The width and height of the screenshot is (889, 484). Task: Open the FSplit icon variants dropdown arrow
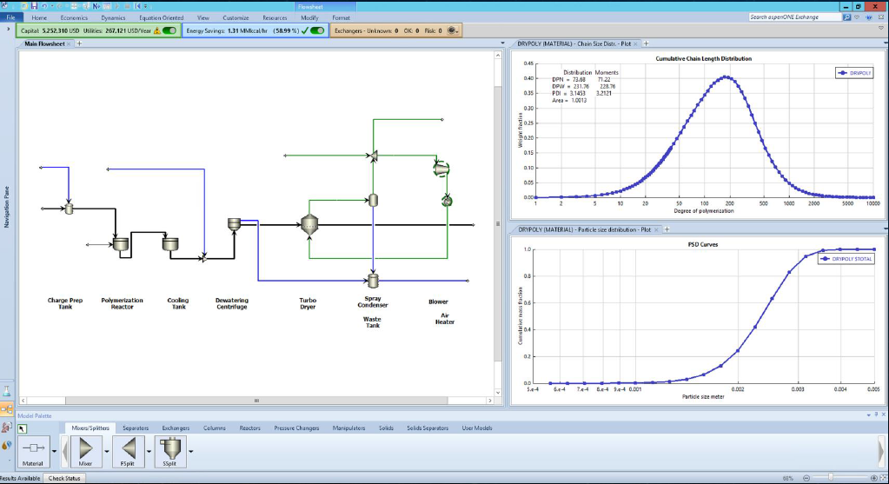[149, 451]
